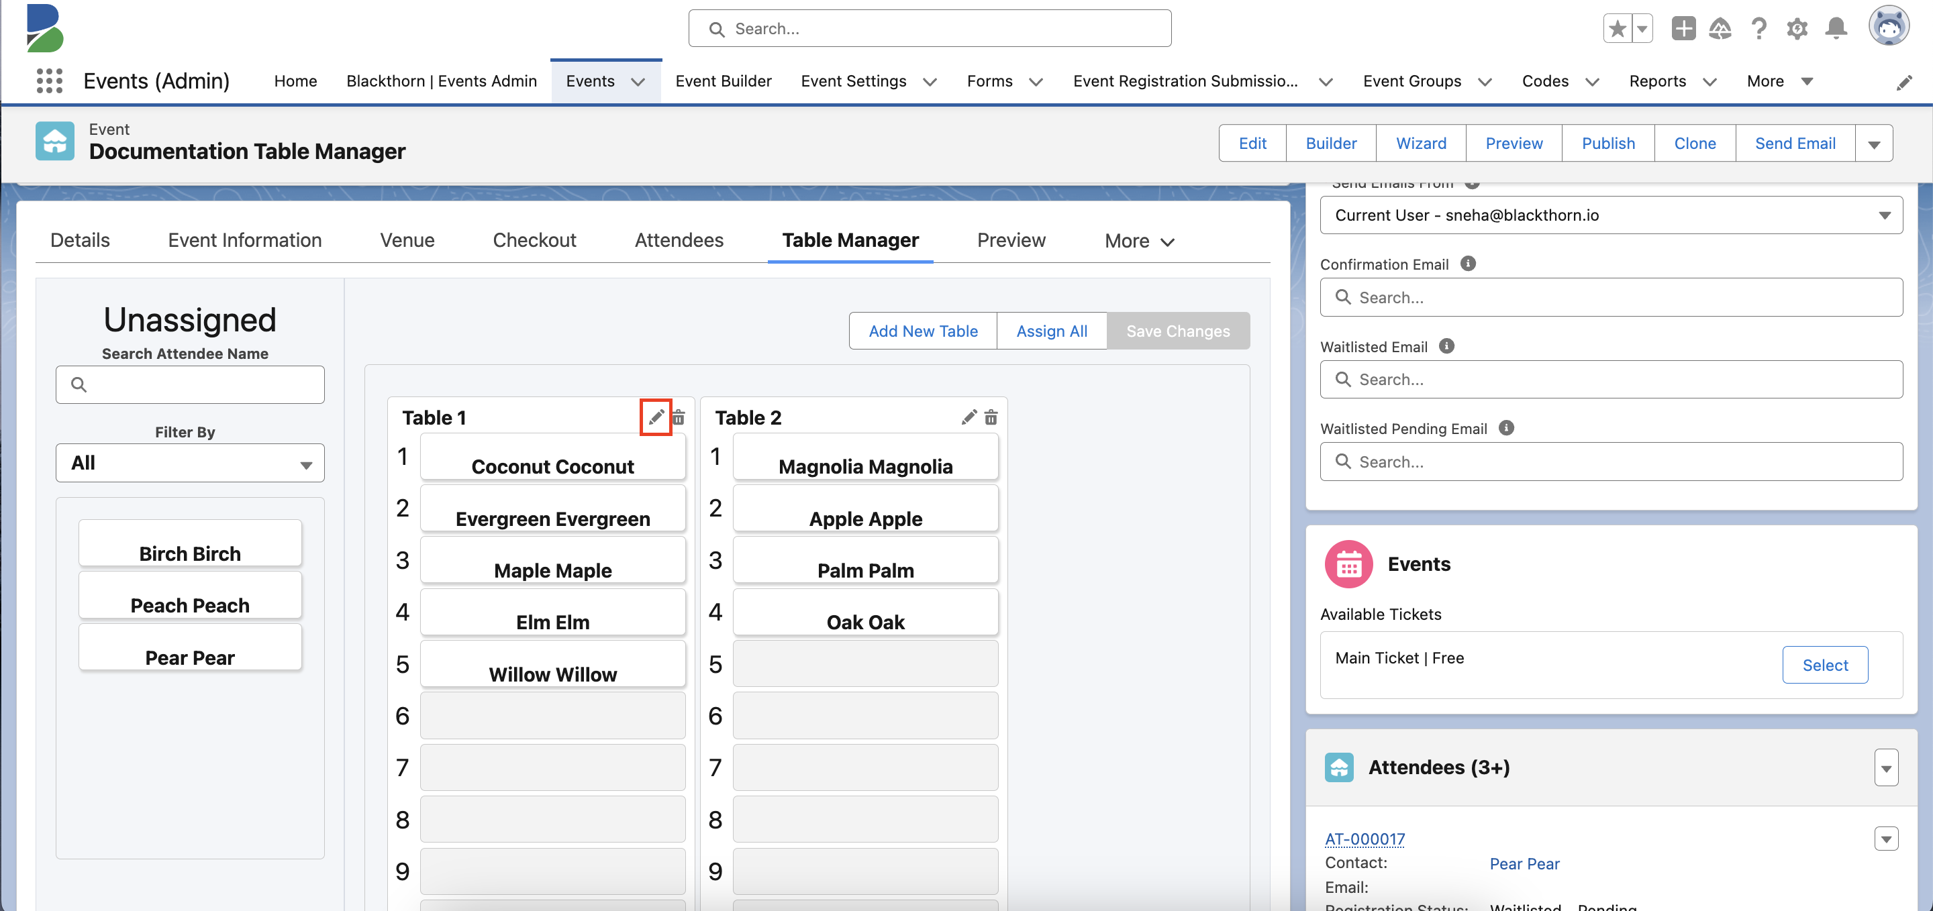Click the delete trash icon on Table 2
1933x911 pixels.
click(991, 417)
